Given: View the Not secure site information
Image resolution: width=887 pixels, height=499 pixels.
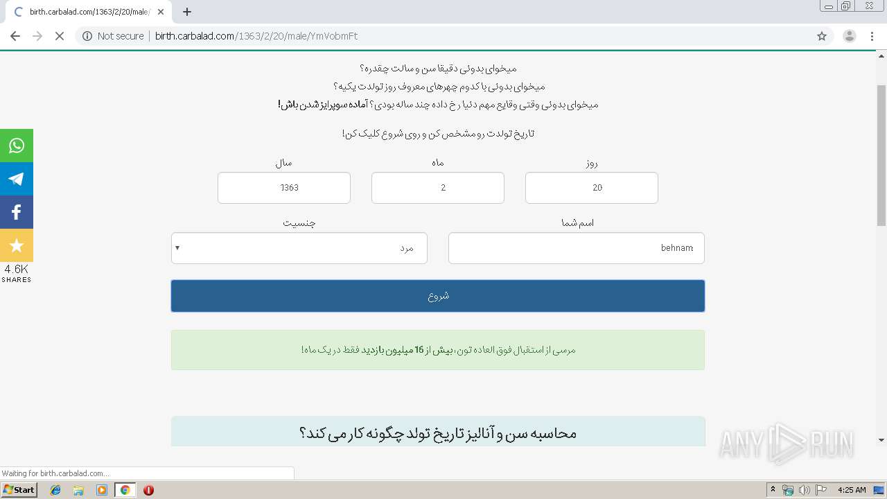Looking at the screenshot, I should click(113, 36).
